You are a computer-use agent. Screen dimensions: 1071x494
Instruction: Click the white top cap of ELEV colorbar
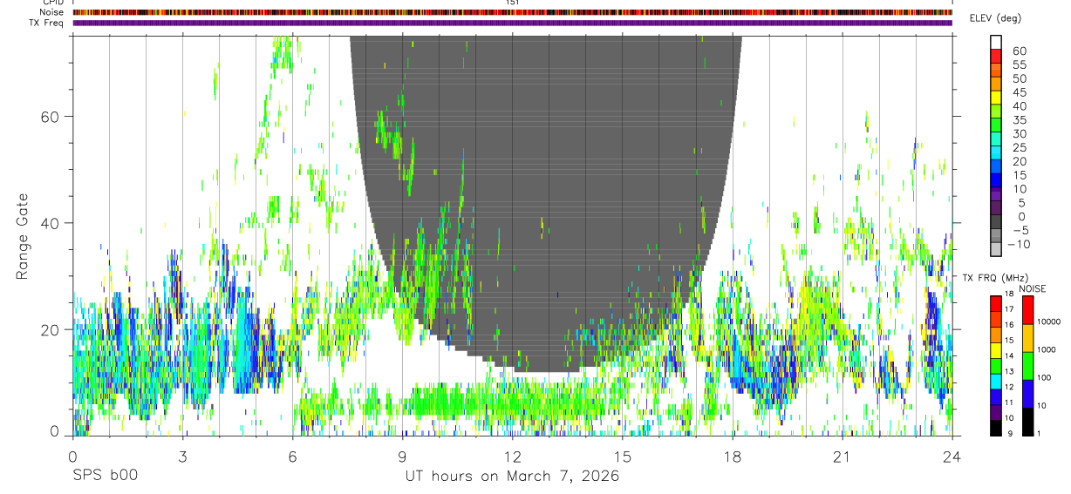[x=996, y=40]
